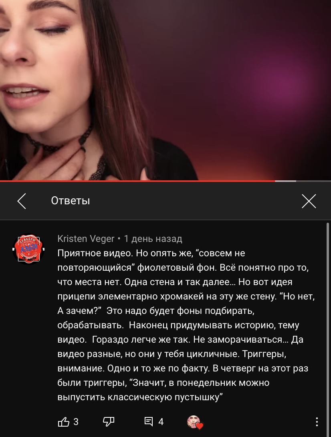Seek on the red video progress bar
331x437 pixels.
[137, 181]
